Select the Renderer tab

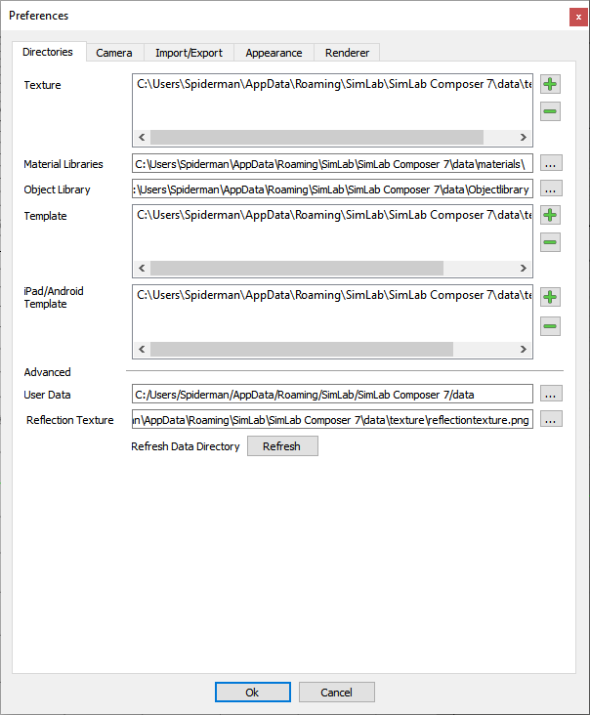coord(347,53)
